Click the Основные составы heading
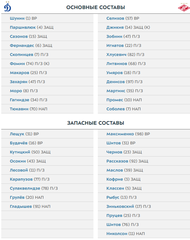 [x=96, y=7]
